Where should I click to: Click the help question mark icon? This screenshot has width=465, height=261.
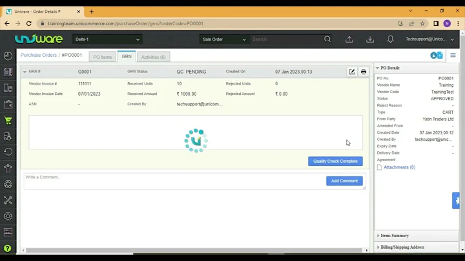[x=8, y=248]
